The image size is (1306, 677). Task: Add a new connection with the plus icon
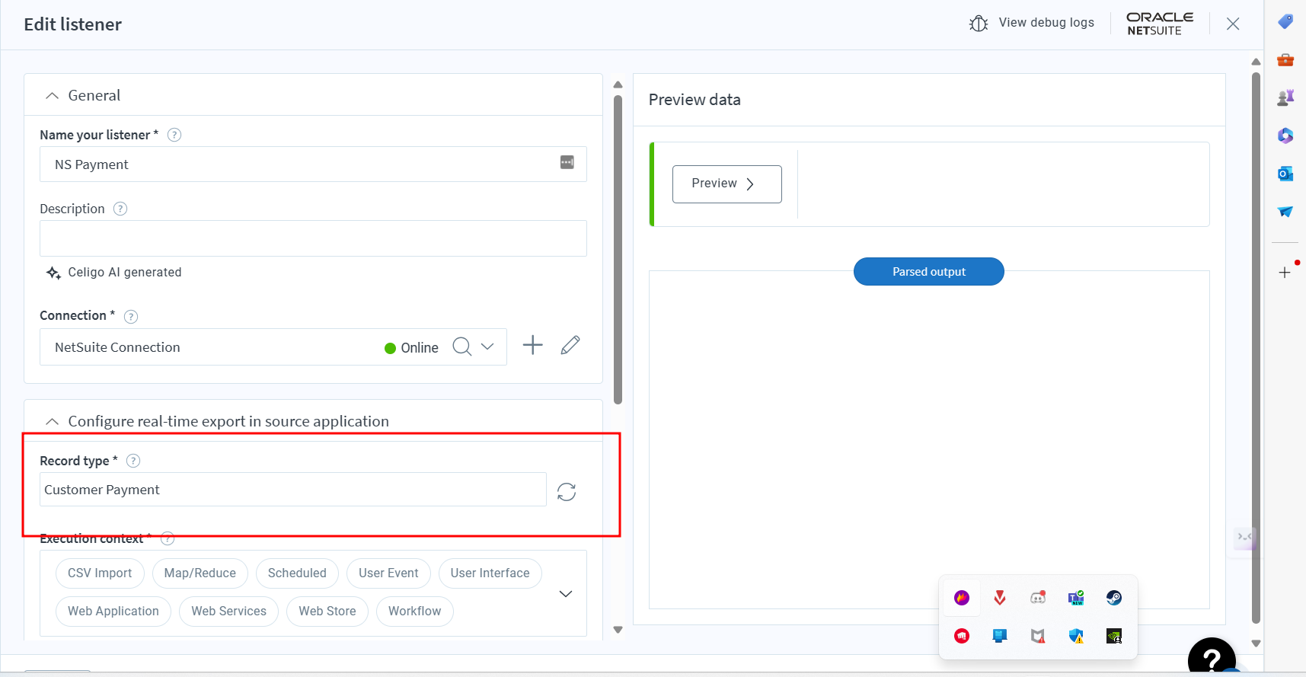point(532,346)
